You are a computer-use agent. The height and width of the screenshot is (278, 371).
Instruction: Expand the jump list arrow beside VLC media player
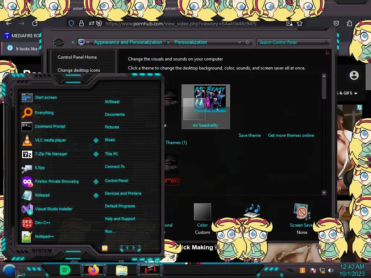(96, 140)
